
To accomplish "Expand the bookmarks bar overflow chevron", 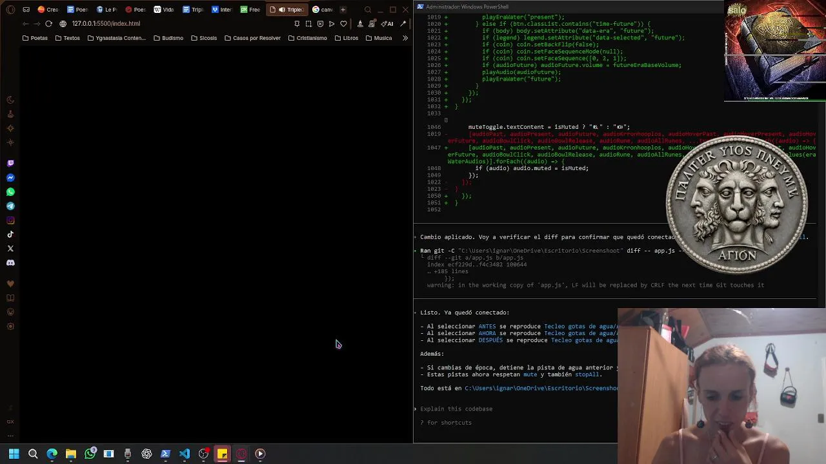I will (405, 38).
